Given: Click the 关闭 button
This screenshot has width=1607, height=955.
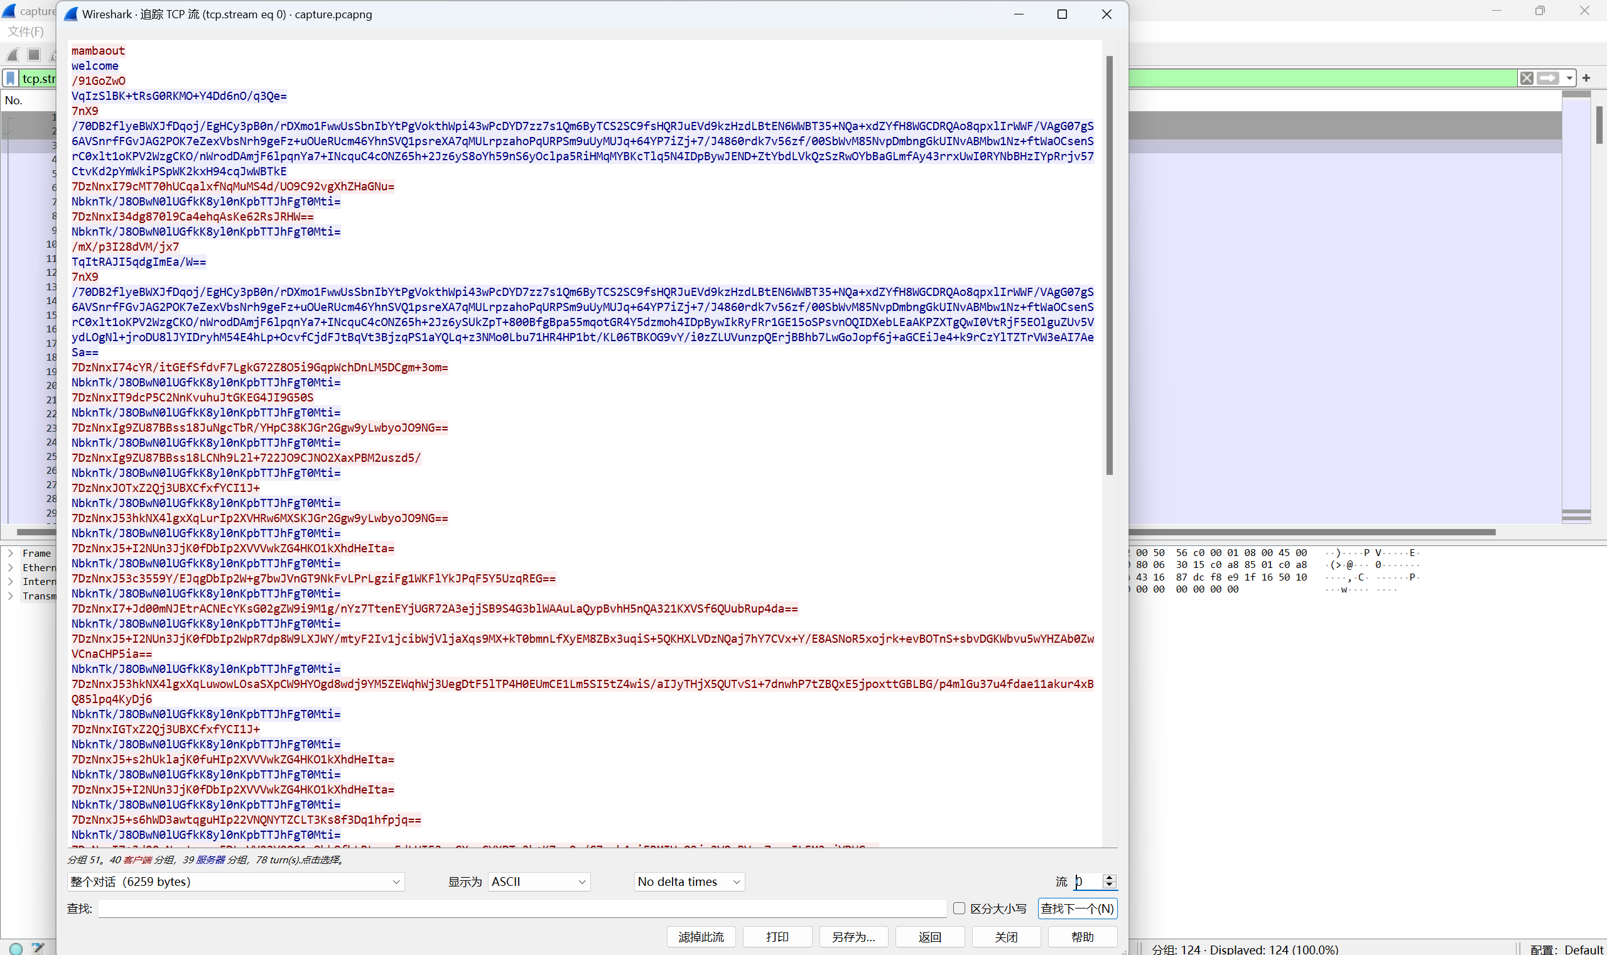Looking at the screenshot, I should coord(1007,937).
